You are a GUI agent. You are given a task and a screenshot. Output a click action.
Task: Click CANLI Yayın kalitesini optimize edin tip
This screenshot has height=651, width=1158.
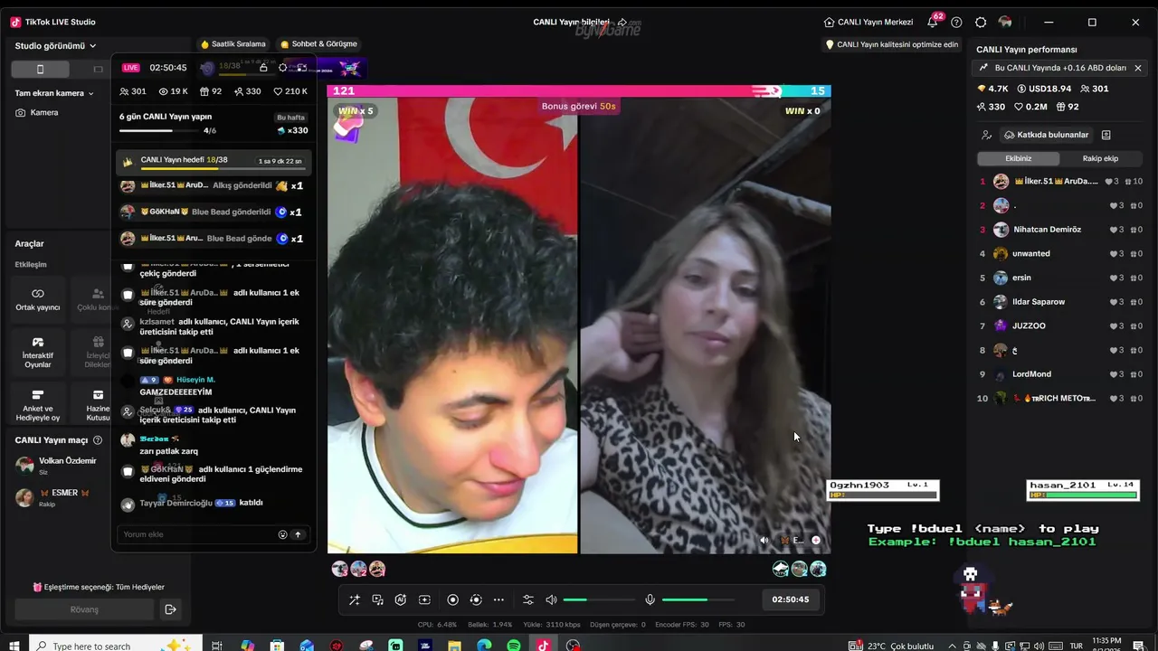point(891,44)
